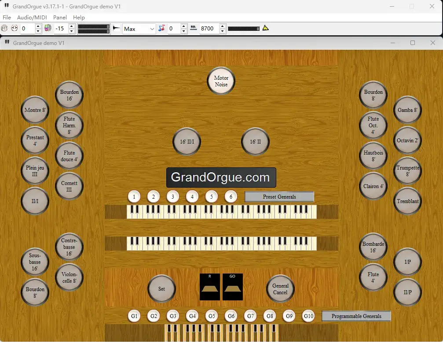Image resolution: width=443 pixels, height=355 pixels.
Task: Click the General Cancel button
Action: tap(280, 289)
